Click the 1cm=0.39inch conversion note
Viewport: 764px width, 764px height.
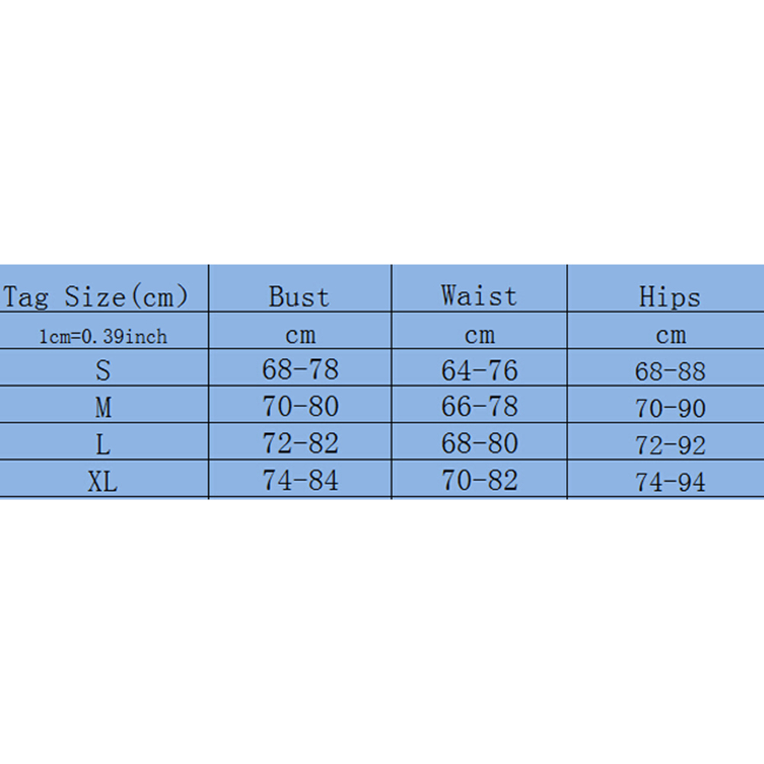point(103,335)
